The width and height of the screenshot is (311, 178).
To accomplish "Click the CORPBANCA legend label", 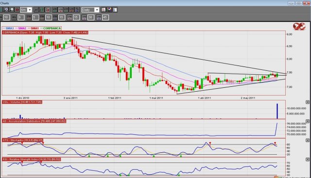I will point(52,28).
